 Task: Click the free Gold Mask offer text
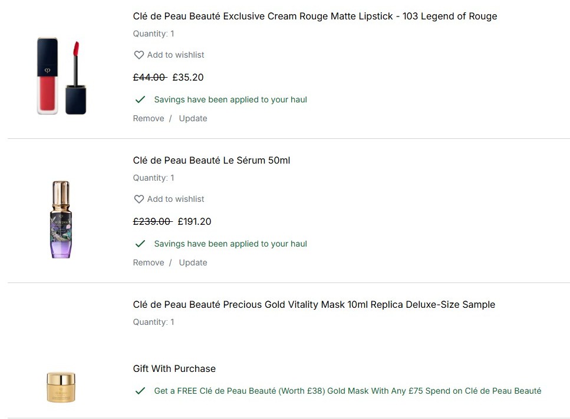pyautogui.click(x=347, y=391)
